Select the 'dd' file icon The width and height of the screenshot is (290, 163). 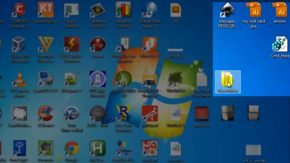(x=175, y=13)
